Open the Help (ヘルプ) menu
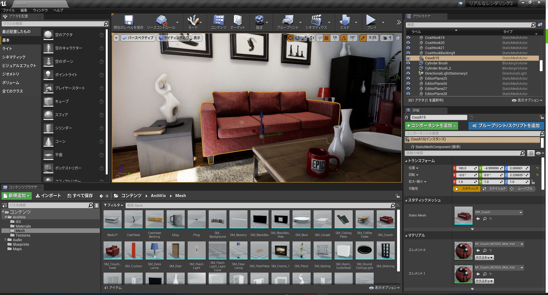This screenshot has height=295, width=548. tap(58, 10)
